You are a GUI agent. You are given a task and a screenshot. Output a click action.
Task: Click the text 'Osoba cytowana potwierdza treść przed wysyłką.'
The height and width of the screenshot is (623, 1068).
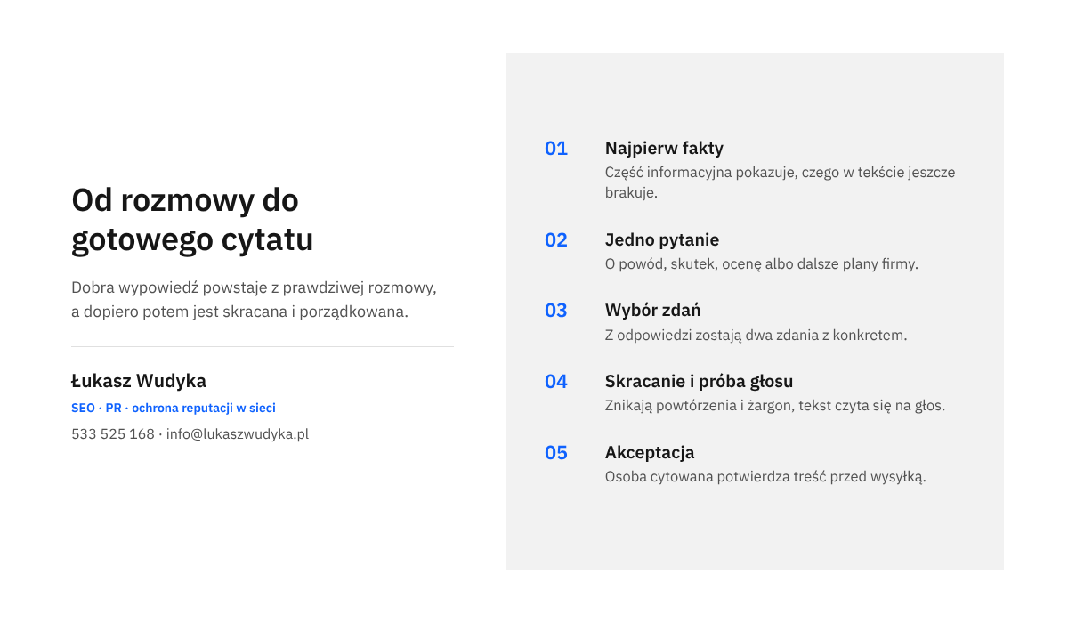(766, 477)
